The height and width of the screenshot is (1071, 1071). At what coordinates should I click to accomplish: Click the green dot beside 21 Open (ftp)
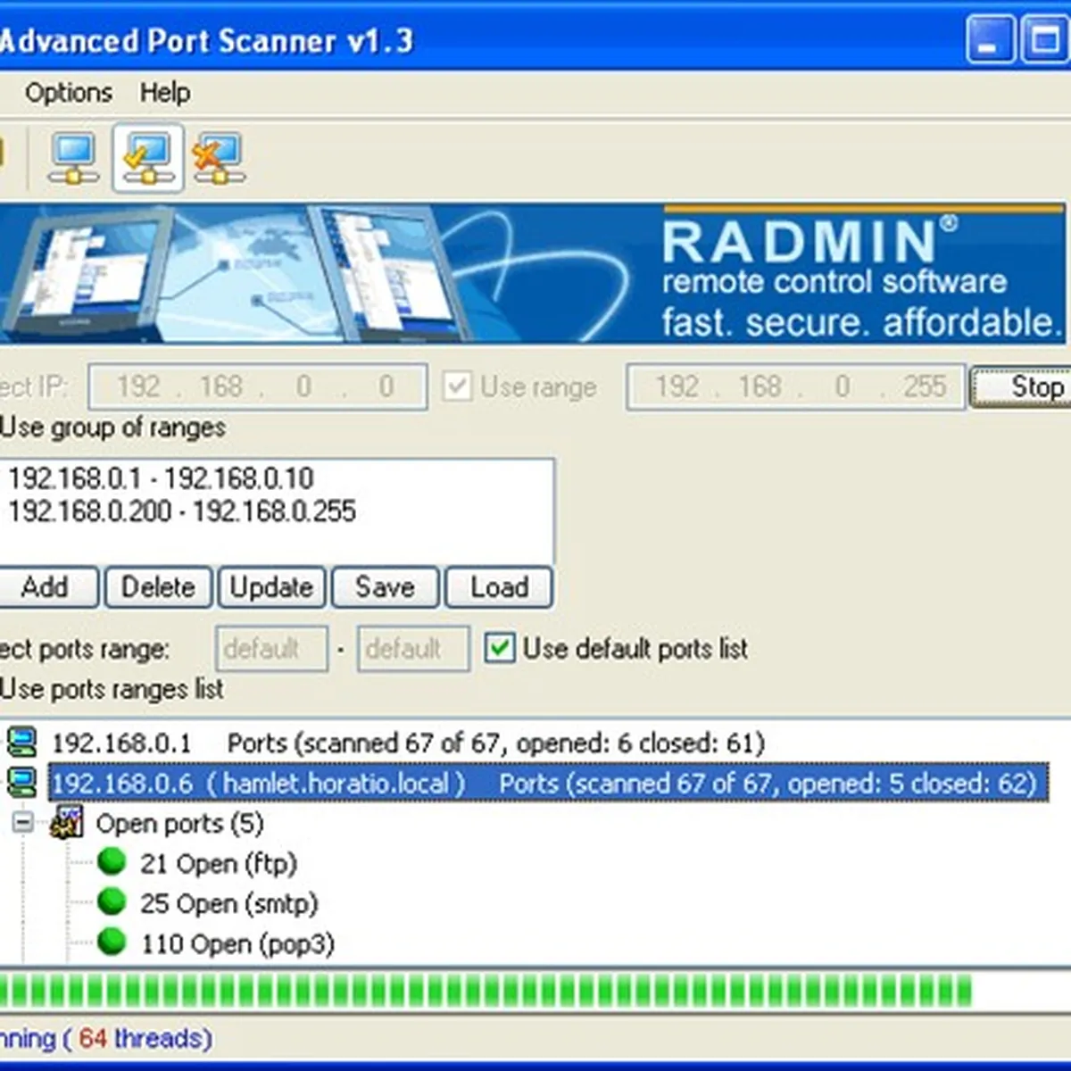(113, 862)
